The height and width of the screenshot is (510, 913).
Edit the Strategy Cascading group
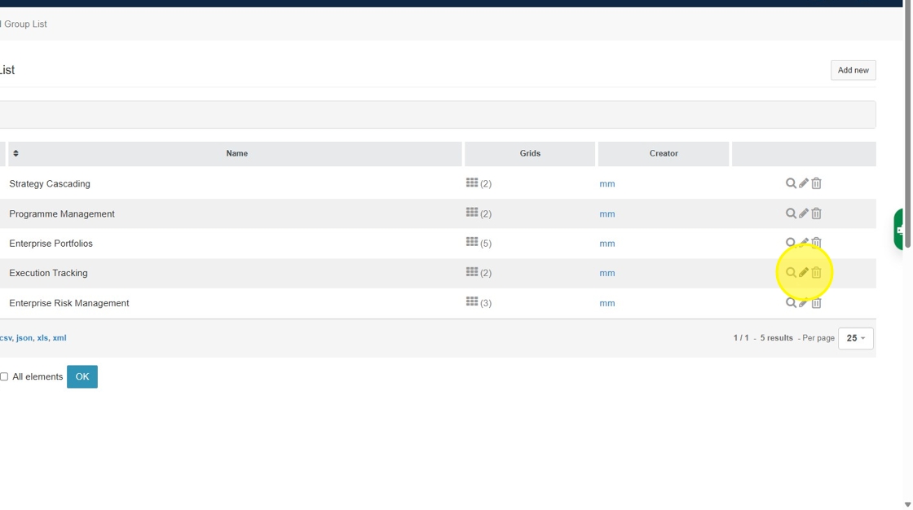pos(803,183)
